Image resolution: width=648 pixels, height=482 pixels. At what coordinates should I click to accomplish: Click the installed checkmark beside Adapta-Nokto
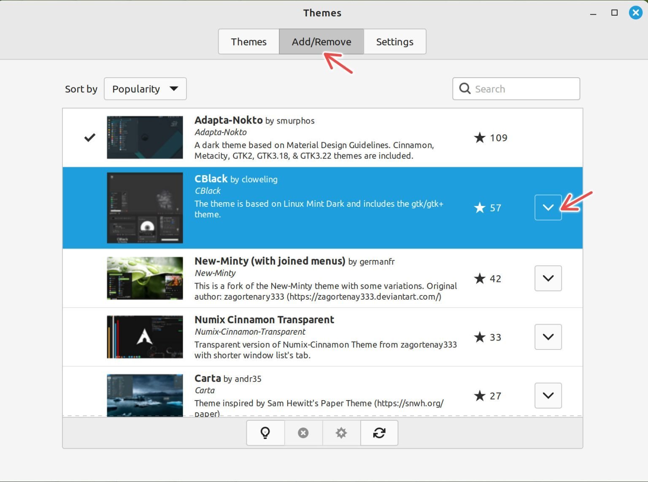click(89, 137)
